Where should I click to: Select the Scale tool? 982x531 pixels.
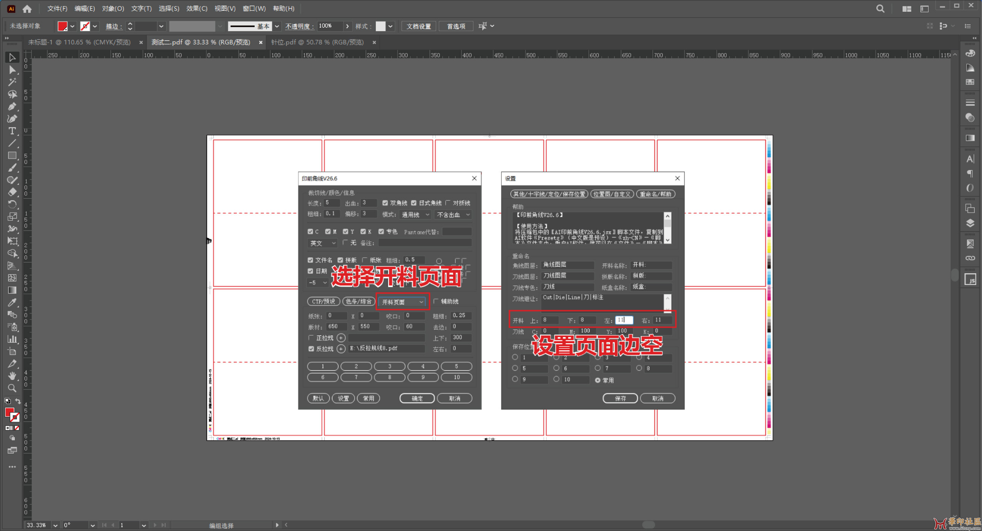pyautogui.click(x=12, y=217)
